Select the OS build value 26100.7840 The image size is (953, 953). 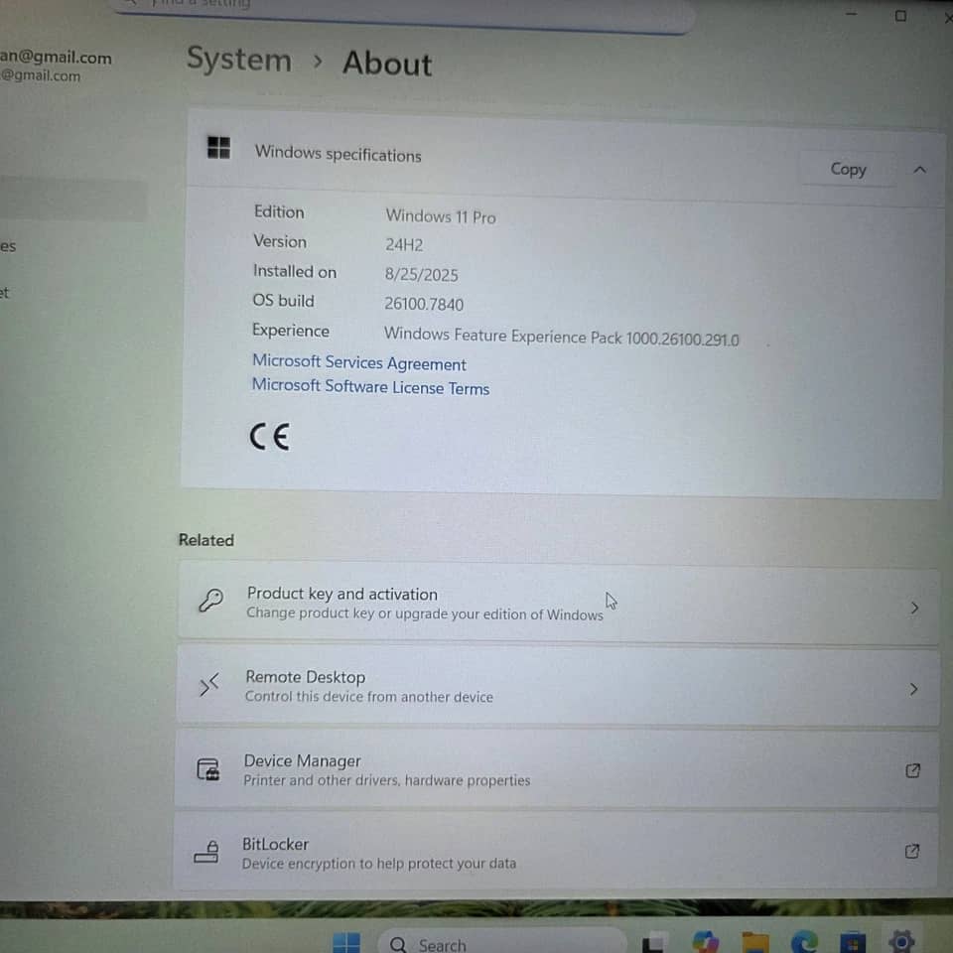(x=424, y=304)
